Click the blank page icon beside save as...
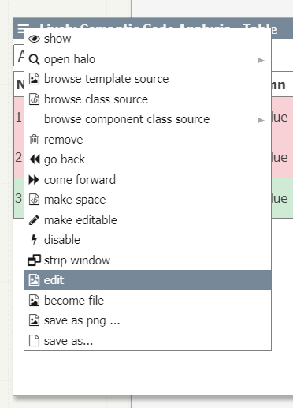 click(34, 341)
